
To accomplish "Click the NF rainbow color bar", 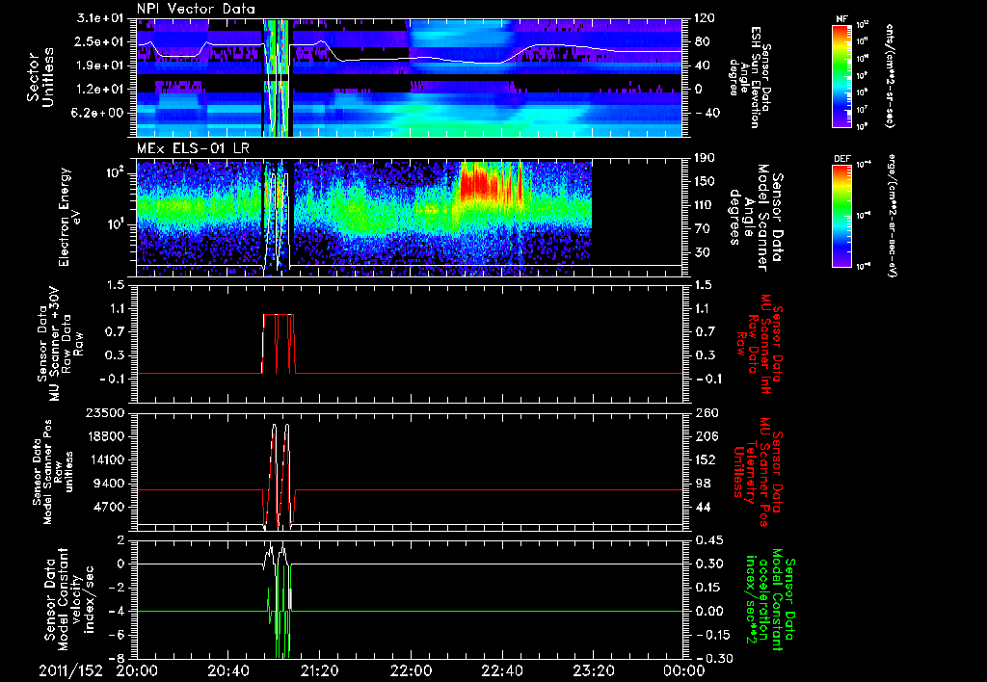I will tap(841, 75).
